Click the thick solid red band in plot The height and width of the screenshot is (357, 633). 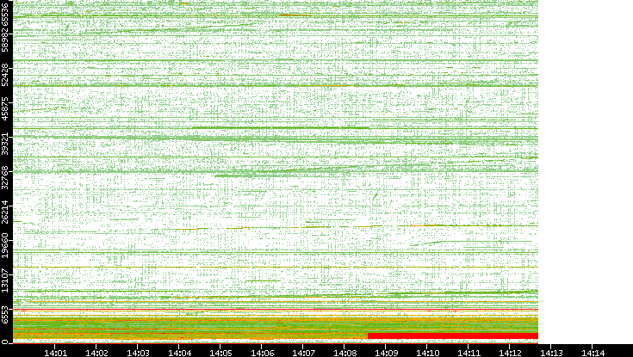click(x=452, y=335)
